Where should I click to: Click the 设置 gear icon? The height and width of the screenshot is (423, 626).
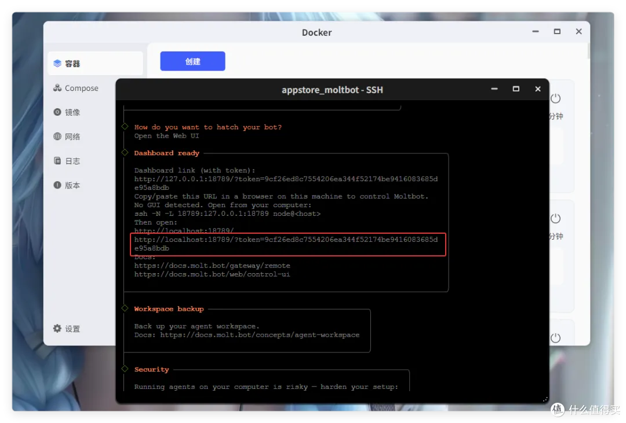pos(57,329)
